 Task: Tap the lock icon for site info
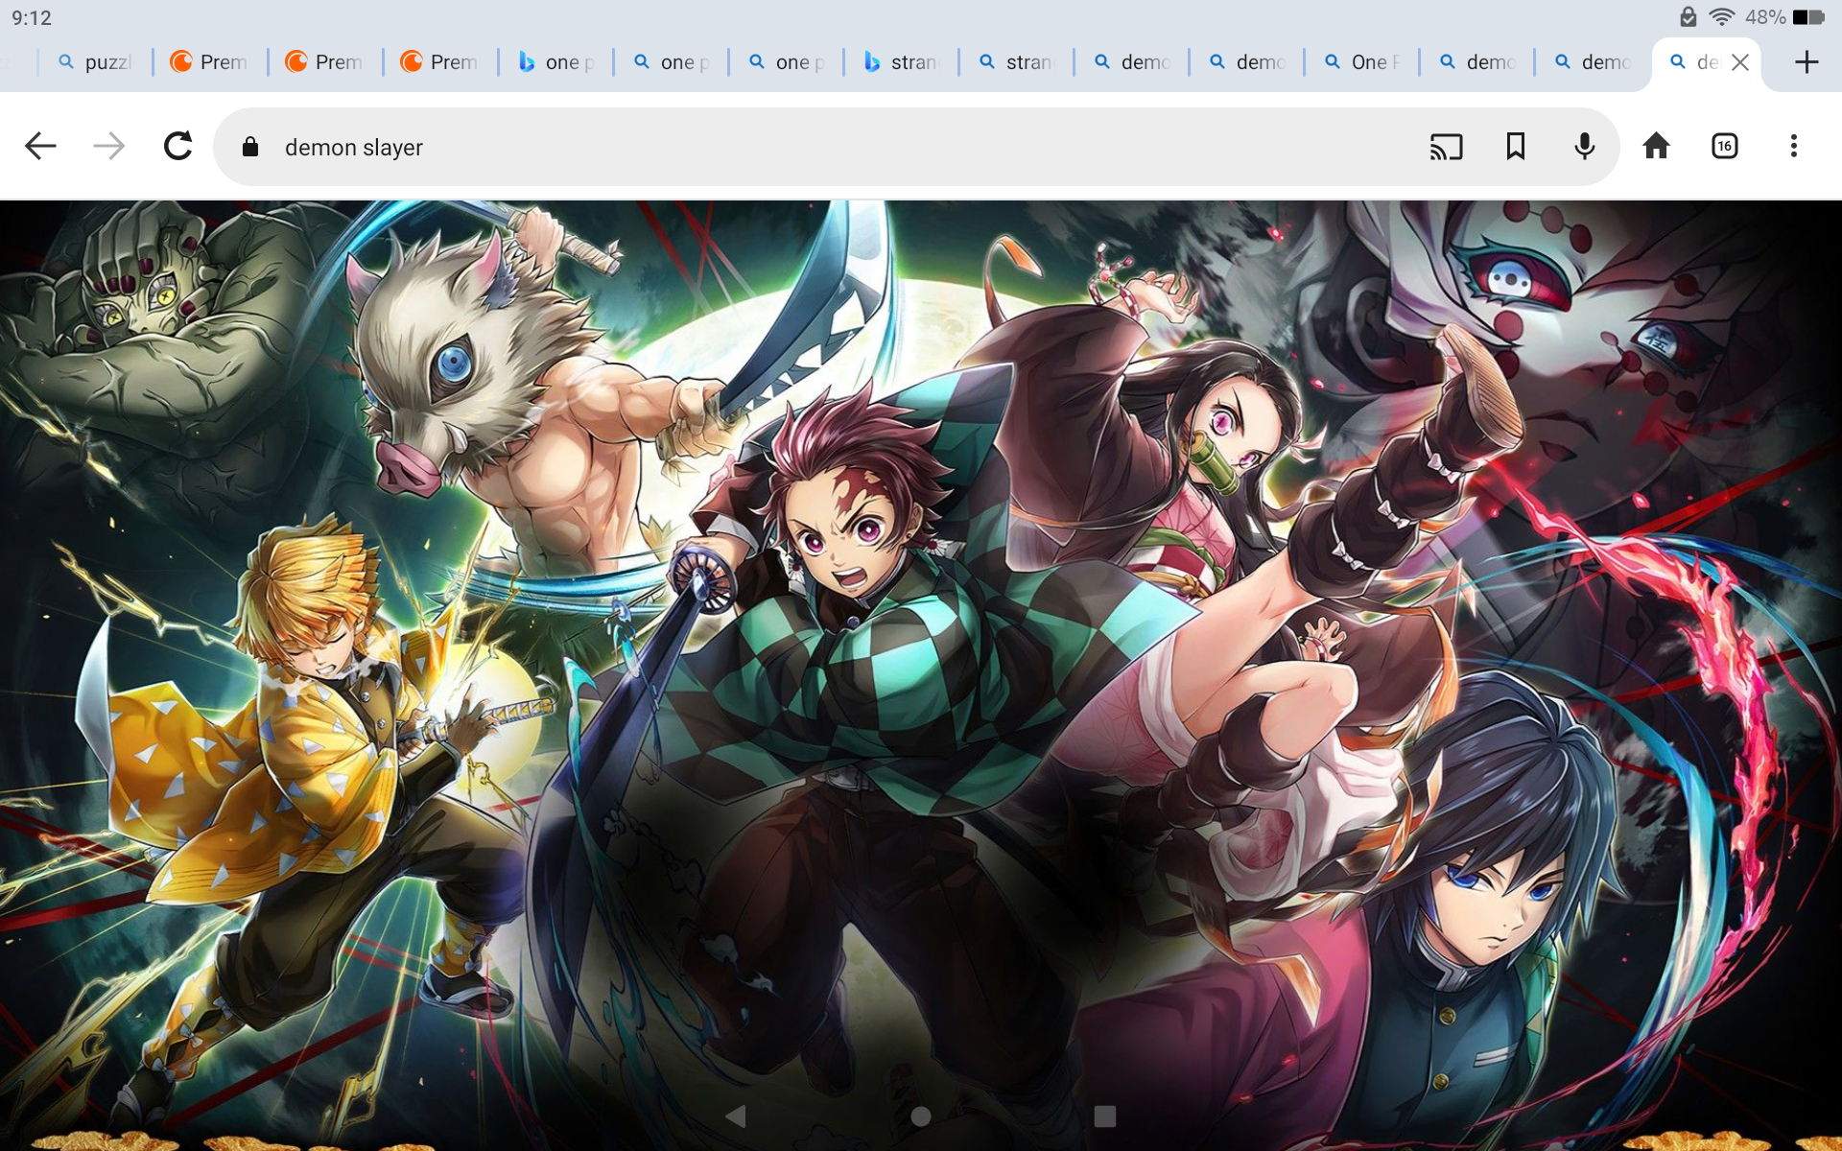[x=250, y=147]
